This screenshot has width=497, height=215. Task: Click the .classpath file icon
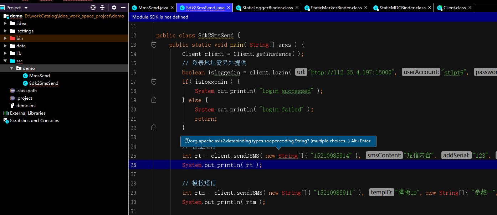(x=12, y=90)
